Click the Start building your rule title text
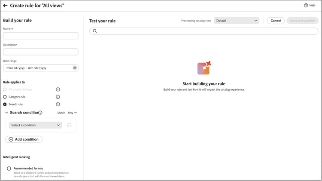This screenshot has height=181, width=322. click(x=204, y=84)
